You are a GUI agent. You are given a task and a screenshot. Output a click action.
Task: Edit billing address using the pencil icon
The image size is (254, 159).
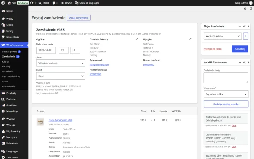[x=137, y=39]
